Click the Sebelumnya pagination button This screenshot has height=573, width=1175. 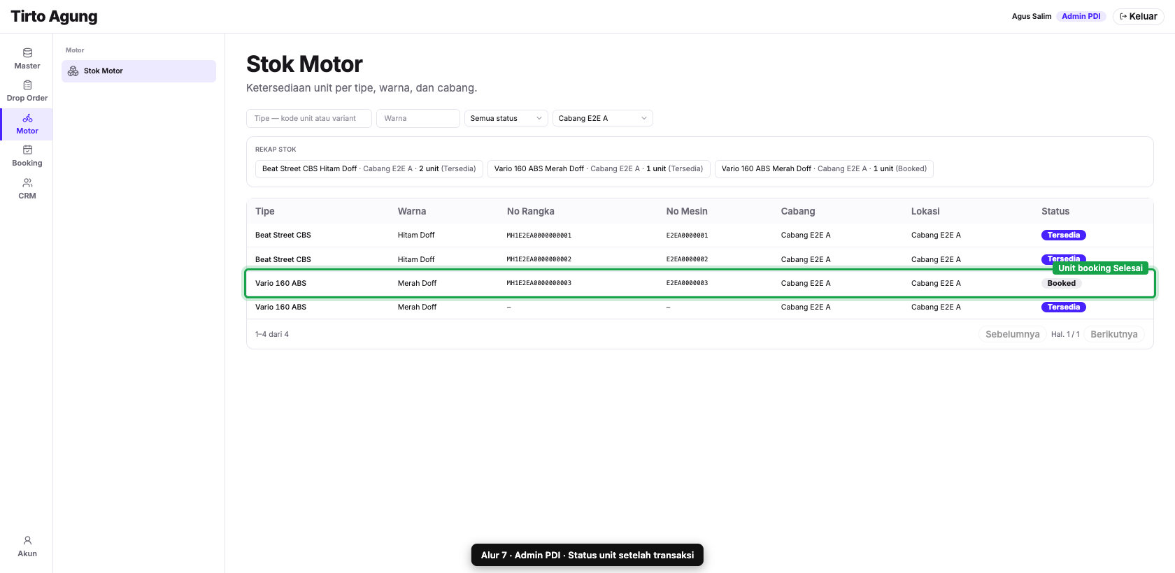[1013, 334]
